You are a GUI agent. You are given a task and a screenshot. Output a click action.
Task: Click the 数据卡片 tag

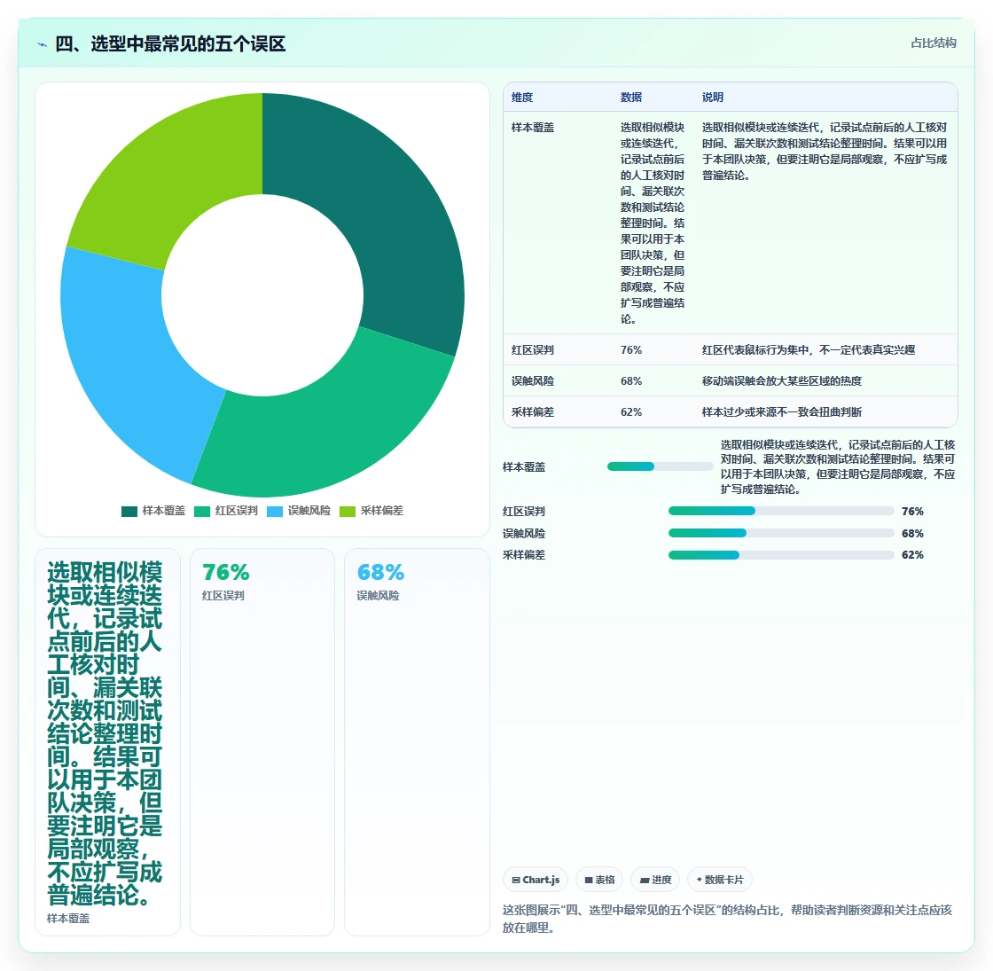(719, 880)
